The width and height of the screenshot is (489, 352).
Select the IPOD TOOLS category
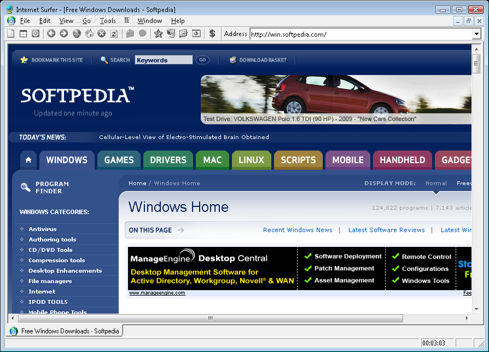point(48,302)
